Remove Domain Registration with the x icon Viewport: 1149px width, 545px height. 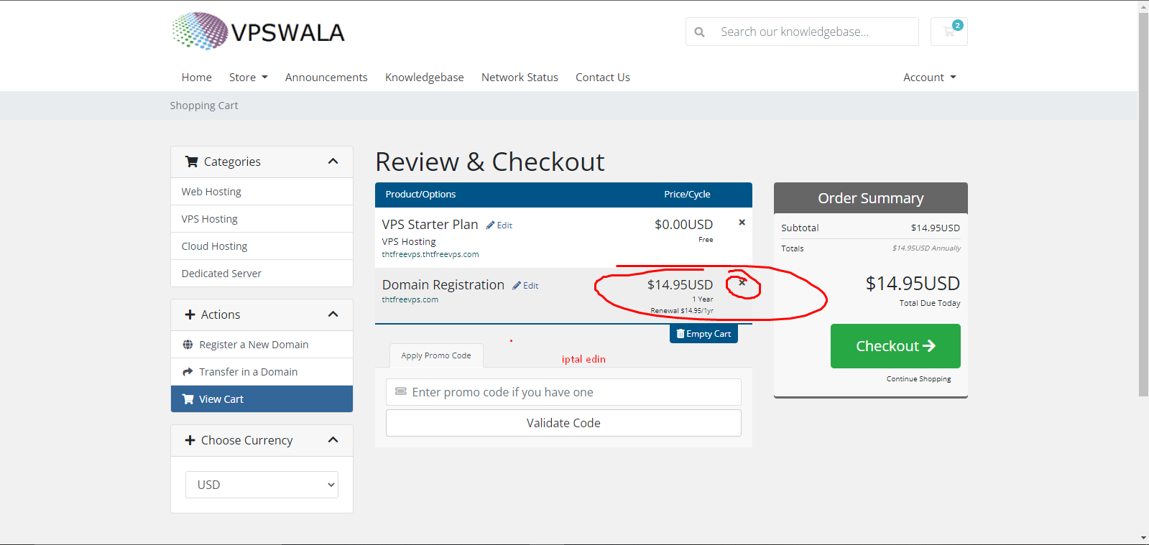(x=742, y=282)
